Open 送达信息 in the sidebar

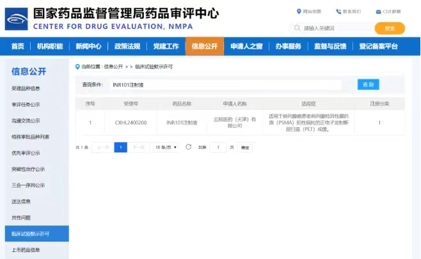pyautogui.click(x=21, y=201)
